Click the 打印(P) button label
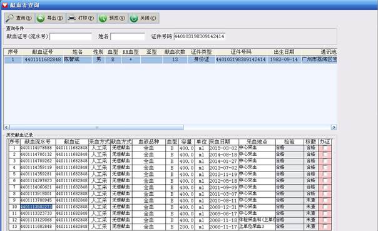This screenshot has width=378, height=231. tap(86, 18)
